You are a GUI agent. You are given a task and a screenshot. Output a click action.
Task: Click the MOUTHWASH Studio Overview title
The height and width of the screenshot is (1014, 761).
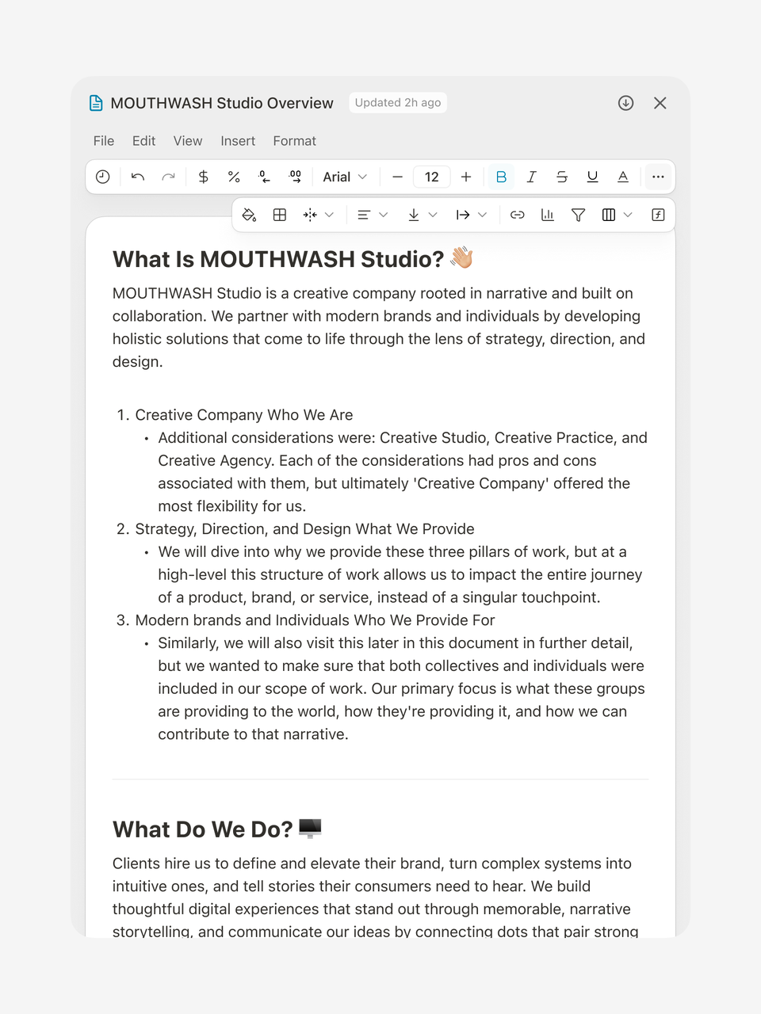click(x=222, y=103)
